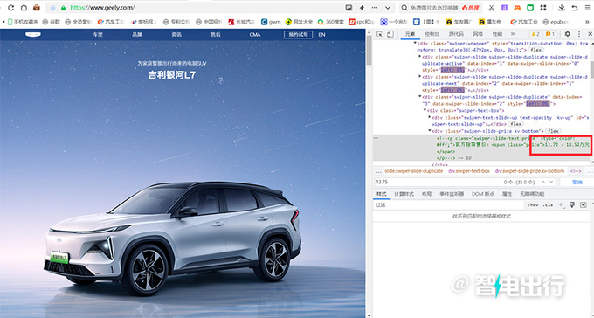Open the 长城汽车 bookmark

pyautogui.click(x=242, y=22)
